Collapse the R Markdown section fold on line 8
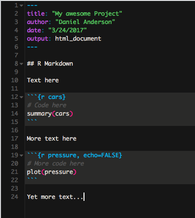 [x=21, y=64]
